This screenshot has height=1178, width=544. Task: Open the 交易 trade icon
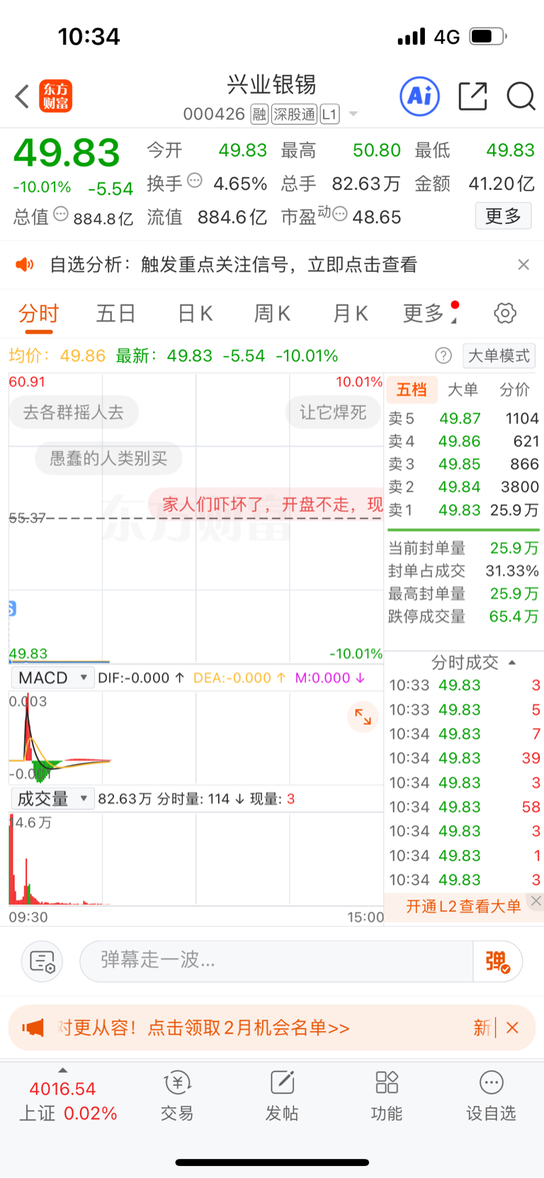177,1097
